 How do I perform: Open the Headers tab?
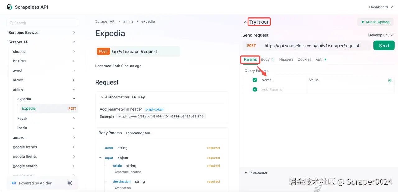pyautogui.click(x=286, y=59)
